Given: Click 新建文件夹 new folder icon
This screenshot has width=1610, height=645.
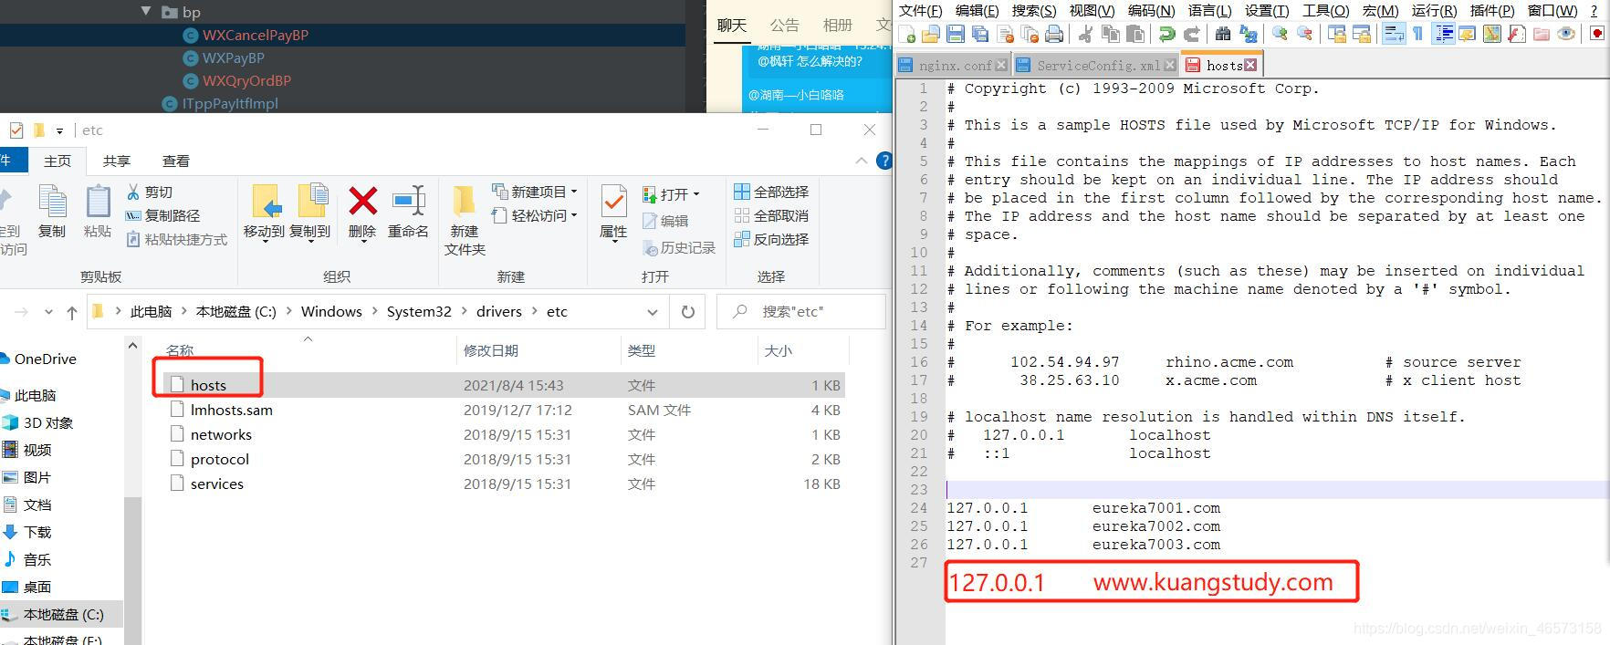Looking at the screenshot, I should click(465, 203).
